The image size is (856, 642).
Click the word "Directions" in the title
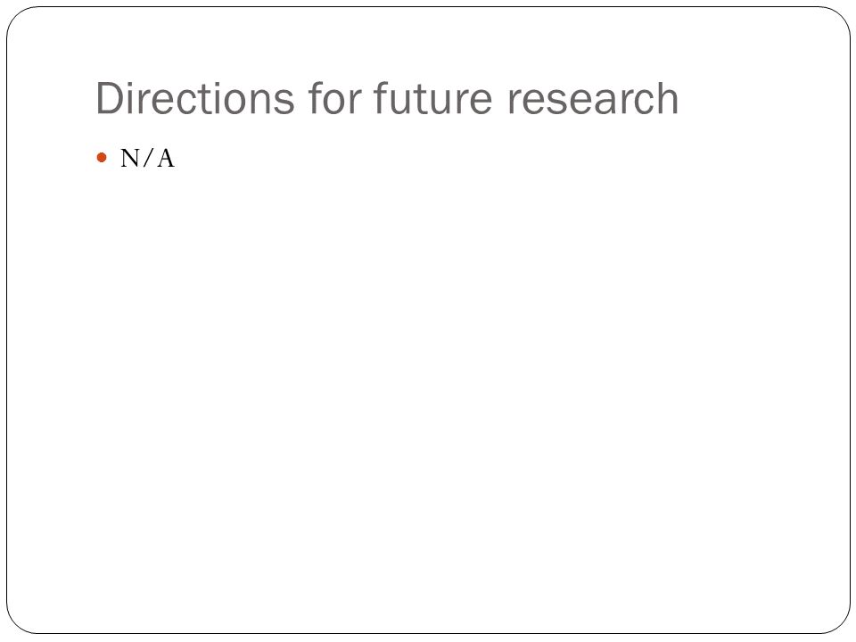point(195,99)
